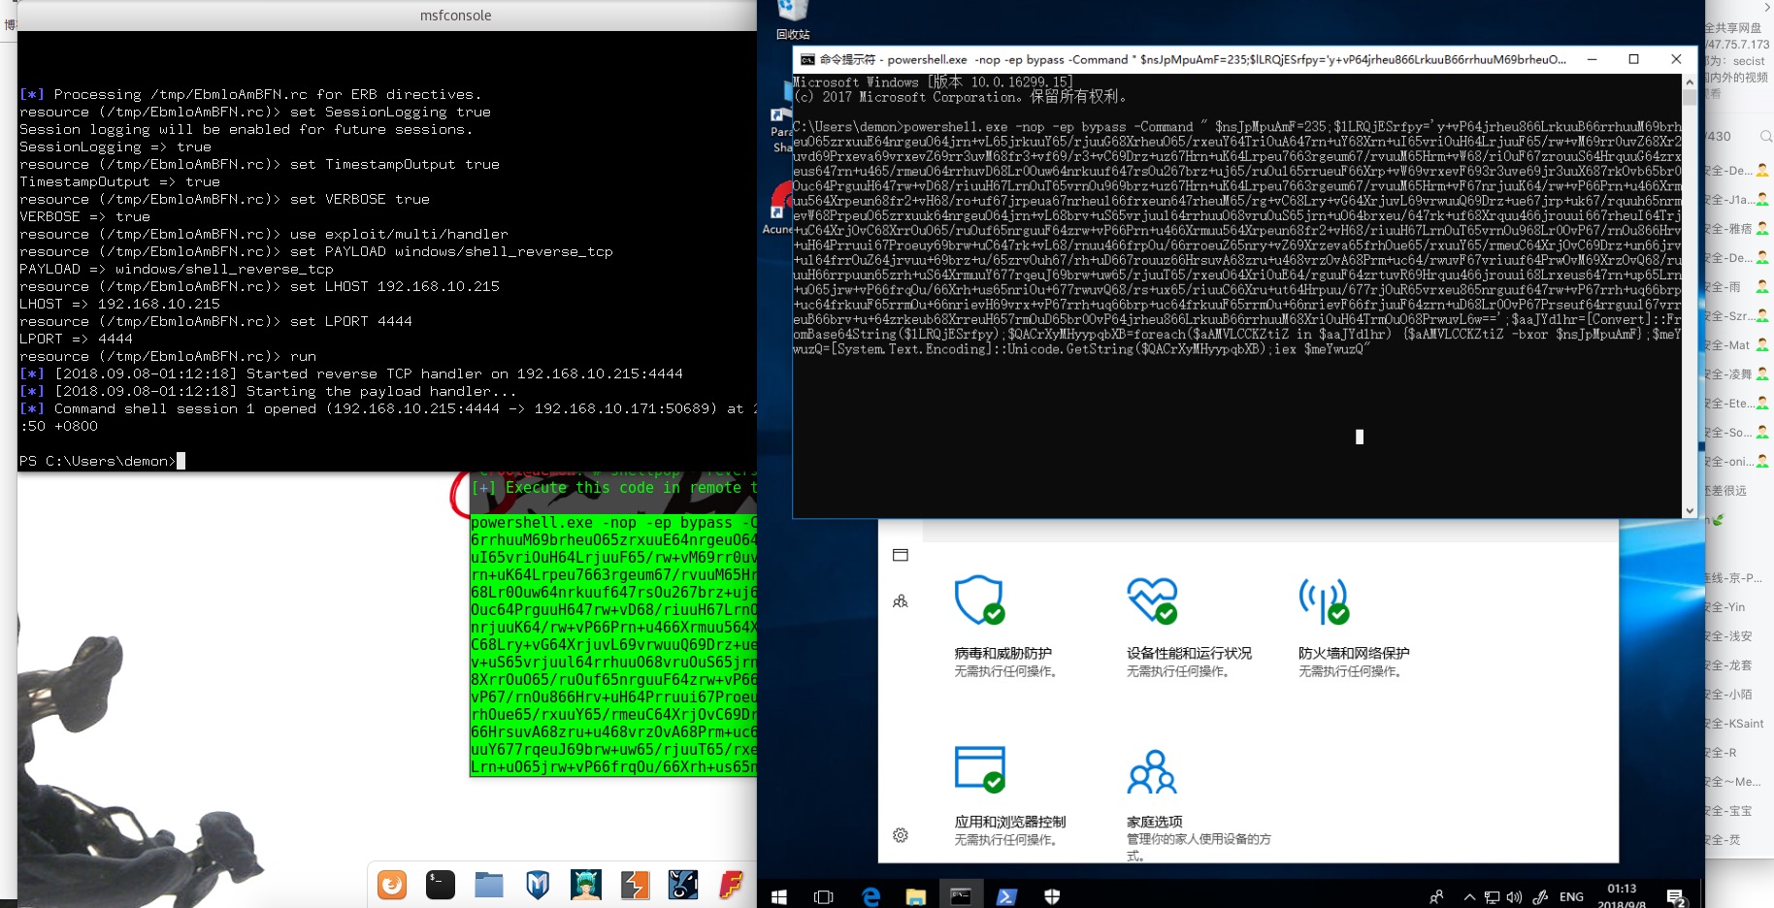Show hidden tray icons with the chevron
This screenshot has width=1774, height=908.
tap(1469, 896)
